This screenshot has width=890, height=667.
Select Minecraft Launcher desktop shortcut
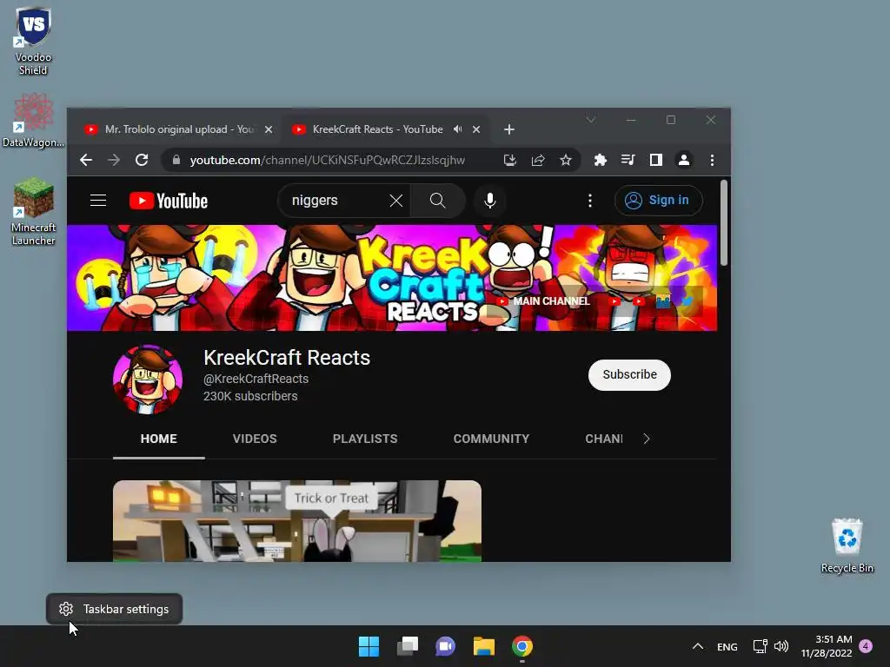34,212
